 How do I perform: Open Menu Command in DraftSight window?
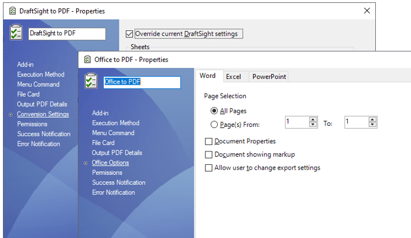(38, 85)
